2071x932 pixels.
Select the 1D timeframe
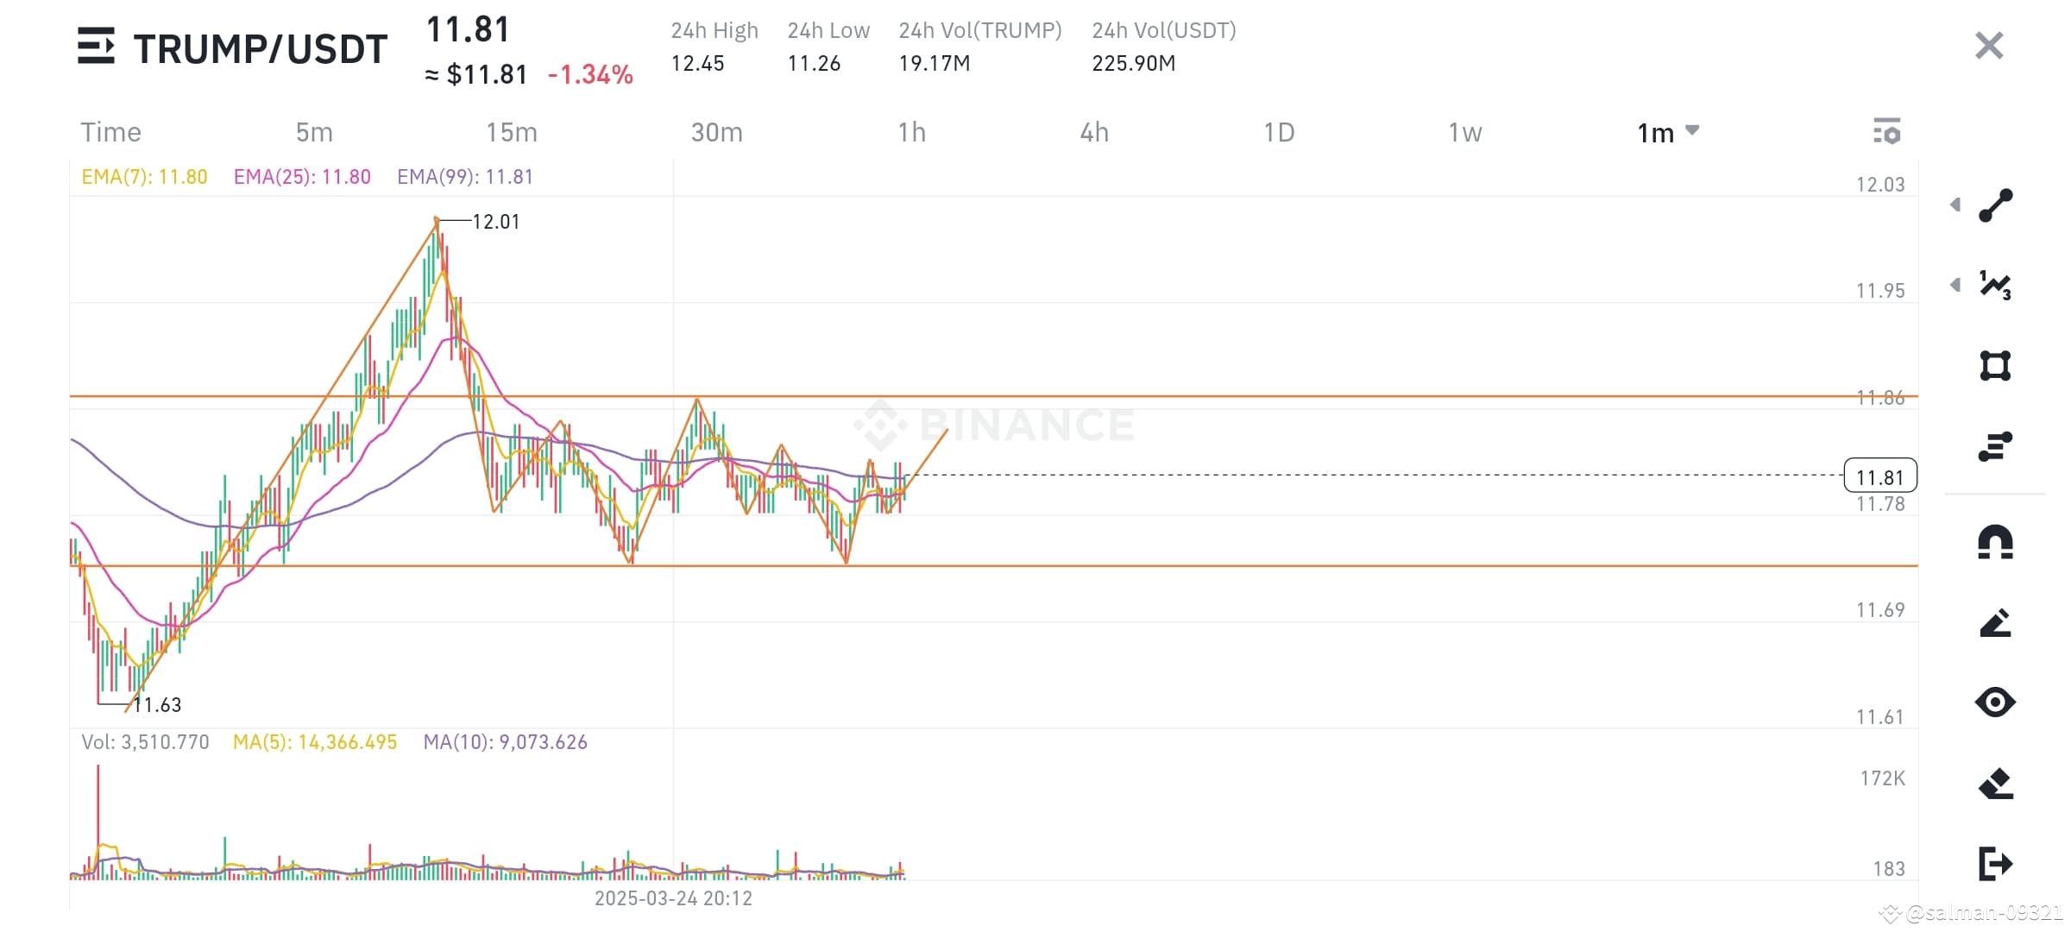coord(1279,132)
